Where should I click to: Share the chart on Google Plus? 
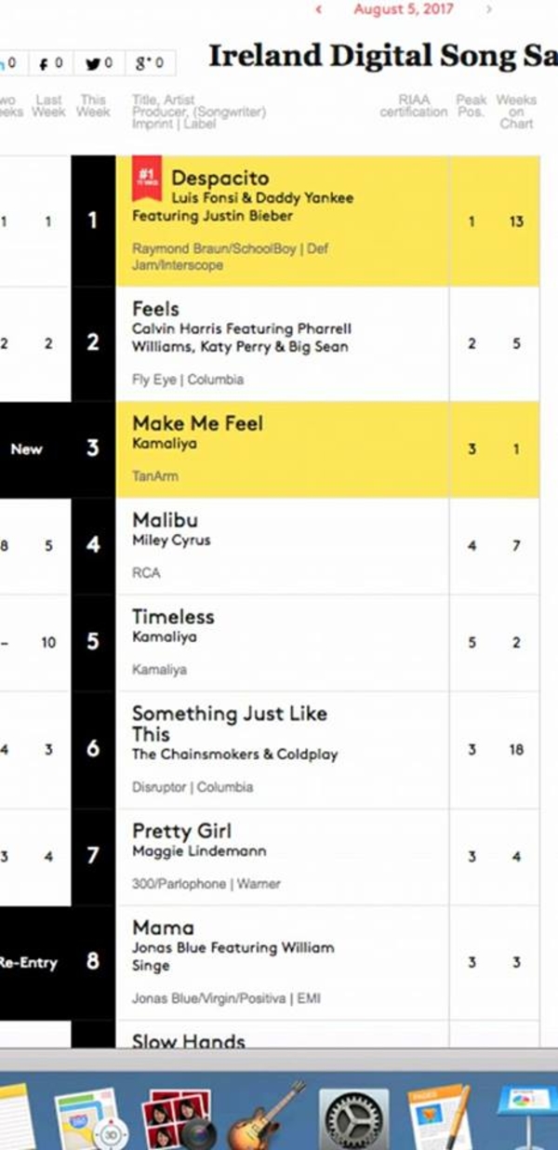click(149, 63)
